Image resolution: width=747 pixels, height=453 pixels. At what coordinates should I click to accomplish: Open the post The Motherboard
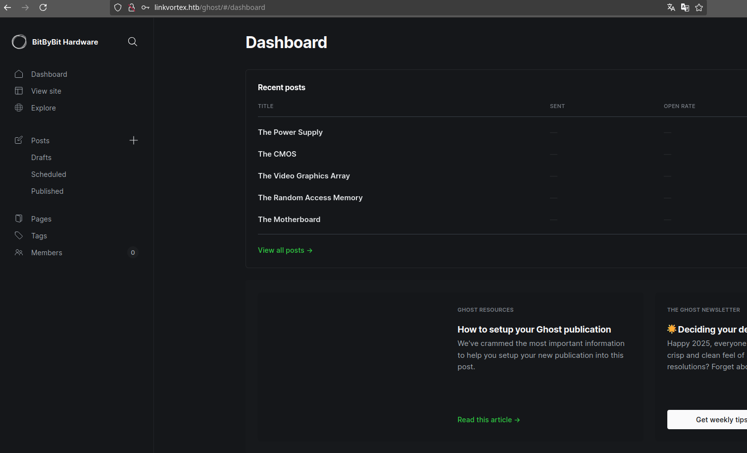click(289, 220)
